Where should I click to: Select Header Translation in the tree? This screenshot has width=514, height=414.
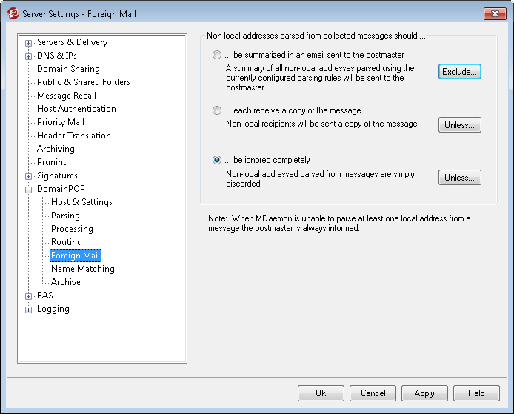pos(74,136)
